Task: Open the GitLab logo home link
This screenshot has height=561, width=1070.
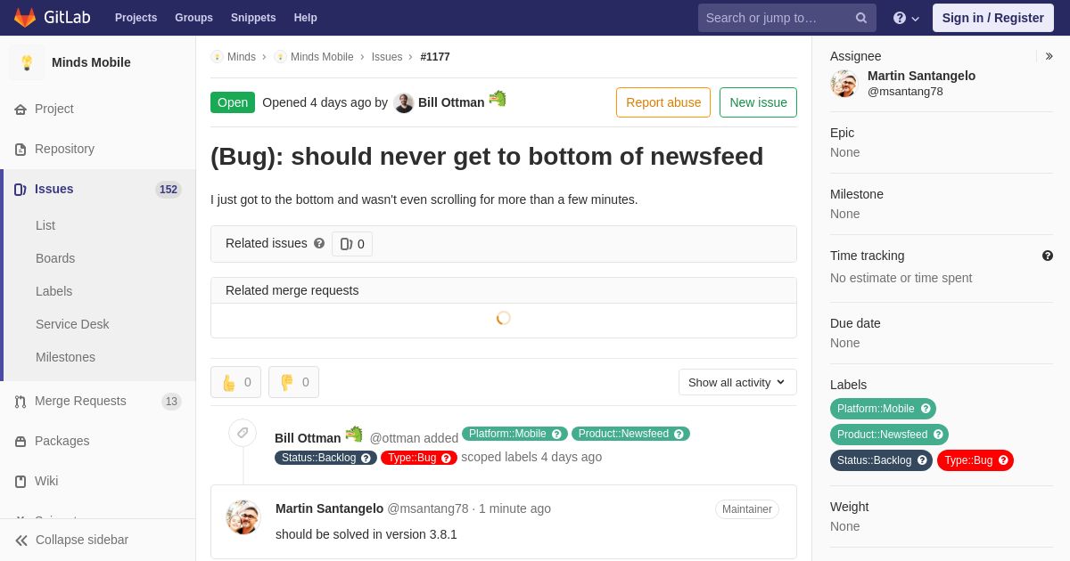Action: coord(52,18)
